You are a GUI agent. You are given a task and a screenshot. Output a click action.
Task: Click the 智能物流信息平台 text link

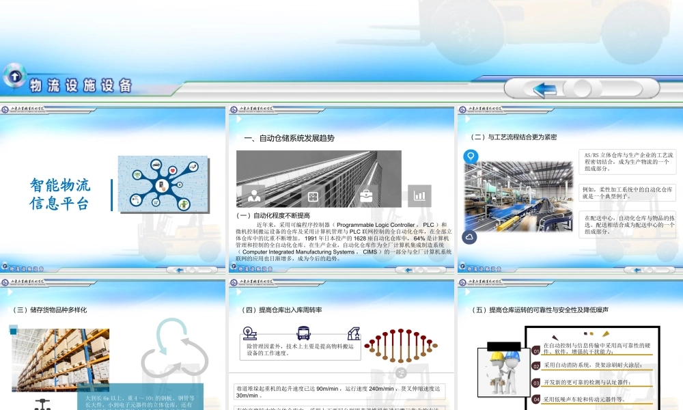tap(60, 195)
